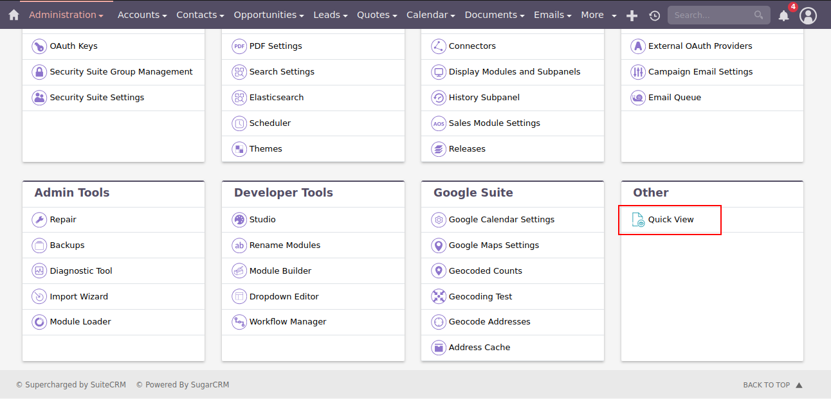Expand the Leads dropdown menu

pyautogui.click(x=331, y=15)
